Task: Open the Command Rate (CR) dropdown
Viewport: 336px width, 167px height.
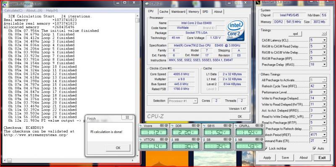Action: click(x=324, y=141)
